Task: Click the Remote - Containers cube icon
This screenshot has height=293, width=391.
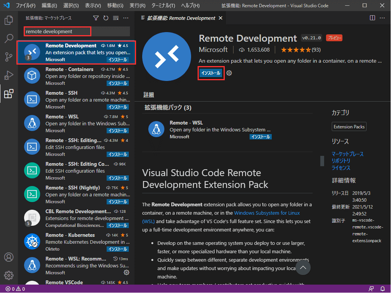Action: point(32,76)
